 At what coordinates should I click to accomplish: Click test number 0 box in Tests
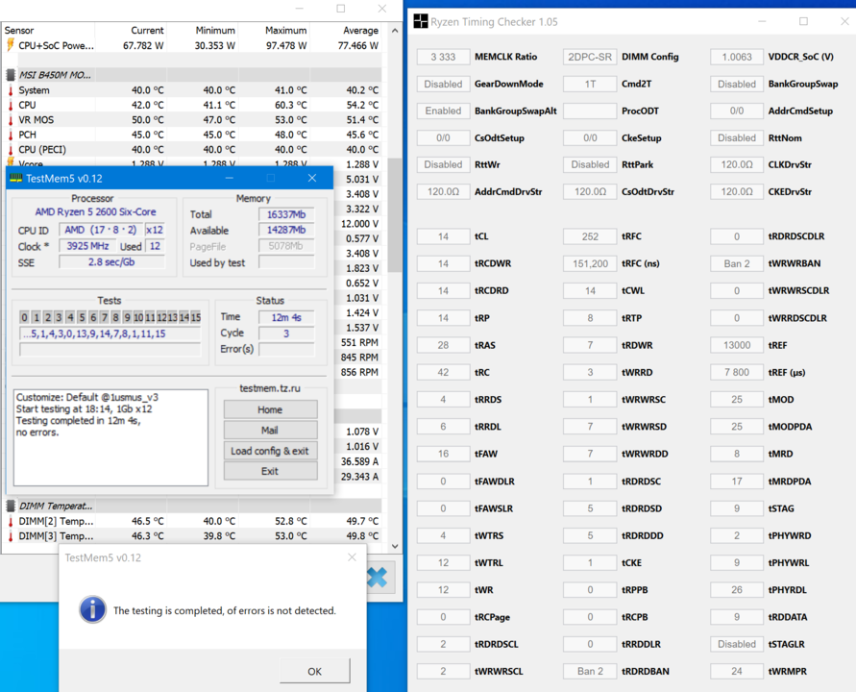25,317
